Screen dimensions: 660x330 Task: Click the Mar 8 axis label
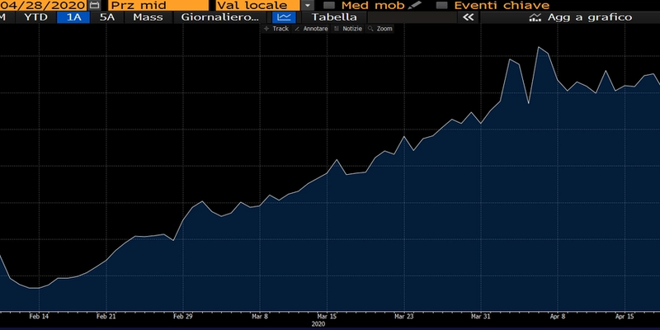click(x=260, y=317)
